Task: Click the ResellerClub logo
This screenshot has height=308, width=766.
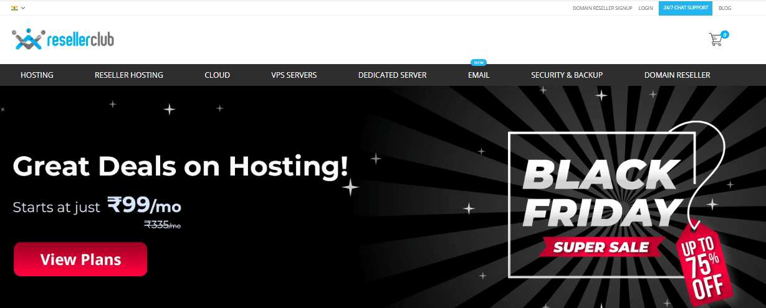Action: (x=63, y=40)
